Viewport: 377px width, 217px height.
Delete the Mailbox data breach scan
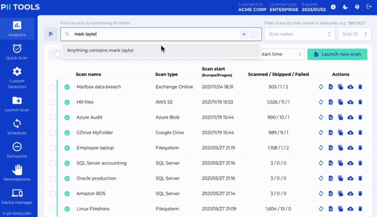tap(360, 87)
